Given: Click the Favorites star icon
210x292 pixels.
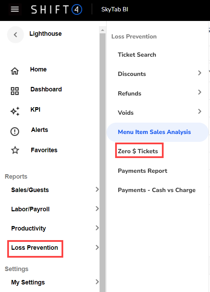Looking at the screenshot, I should 15,150.
